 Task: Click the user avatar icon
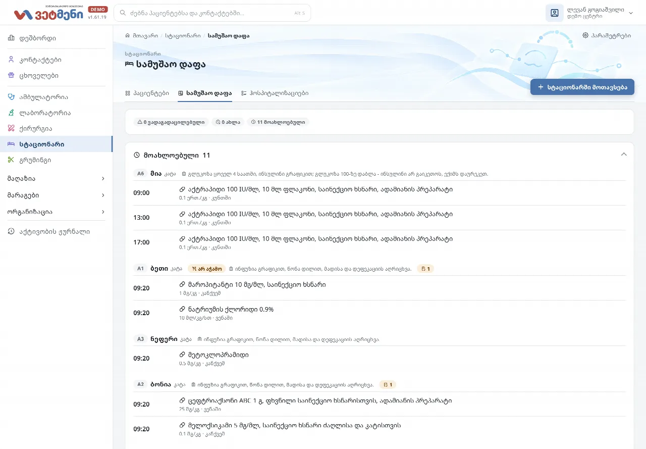click(555, 13)
